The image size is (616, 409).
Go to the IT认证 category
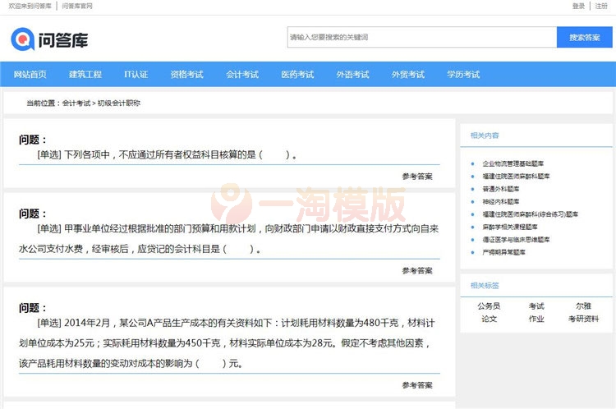click(x=136, y=75)
